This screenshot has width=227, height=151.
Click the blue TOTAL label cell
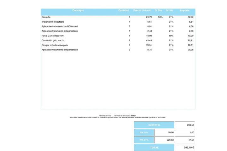point(154,147)
